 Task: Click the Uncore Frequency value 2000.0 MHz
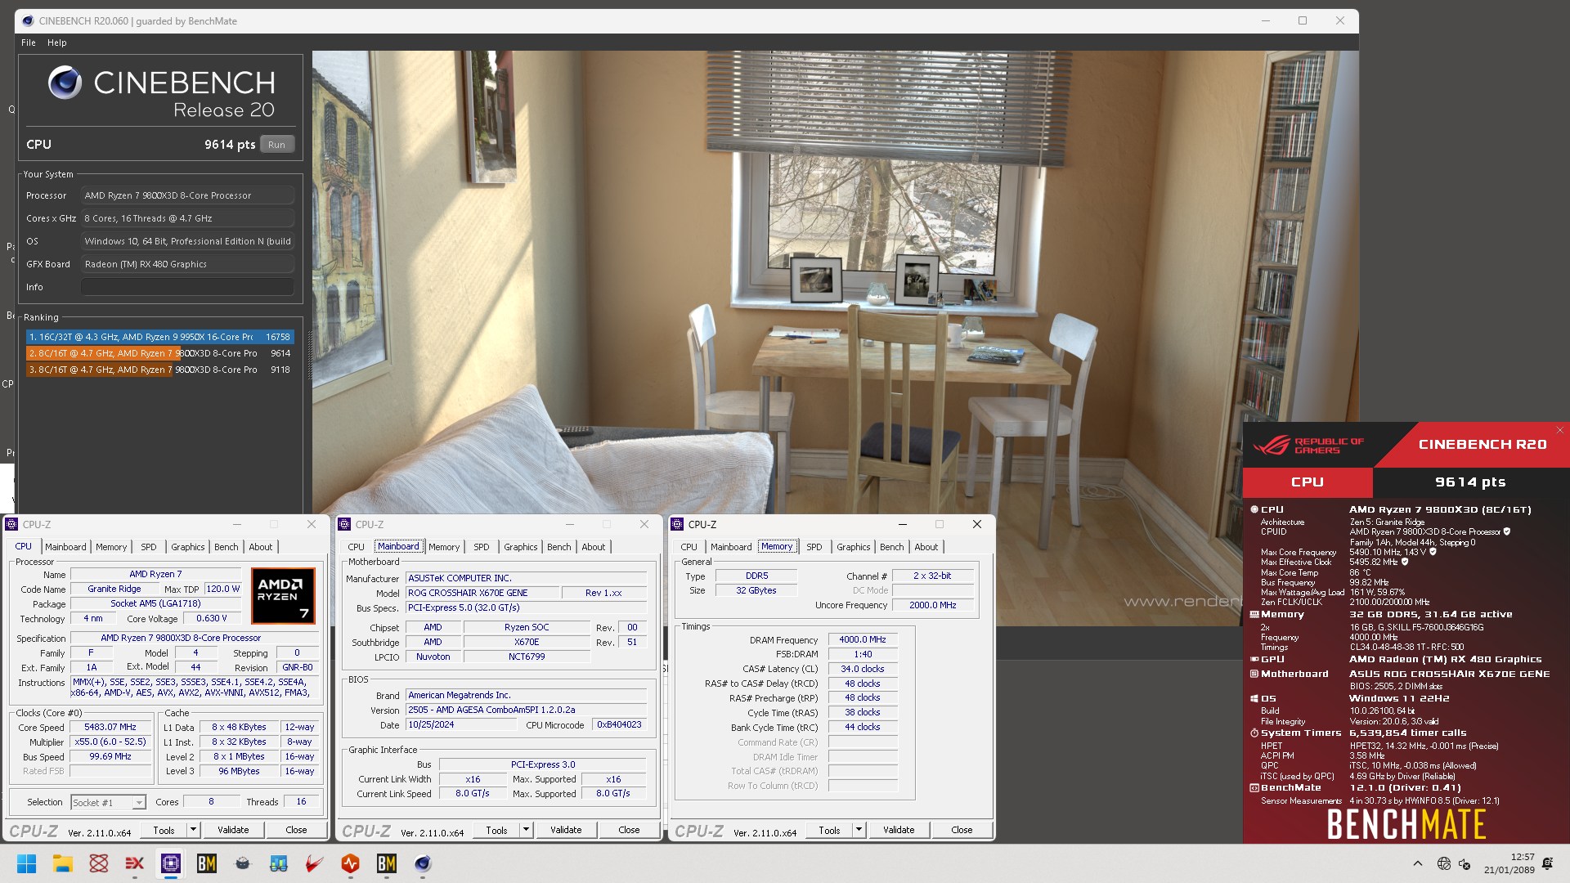[933, 606]
